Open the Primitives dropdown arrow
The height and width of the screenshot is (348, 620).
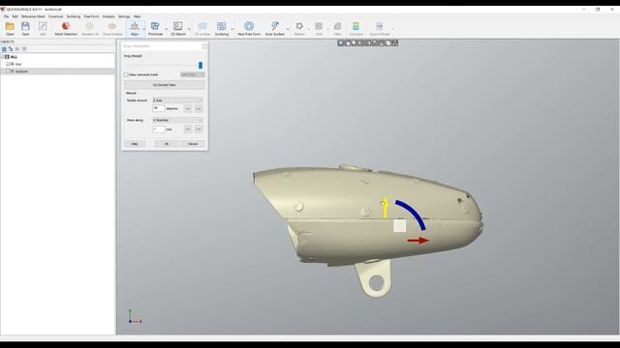pyautogui.click(x=166, y=29)
